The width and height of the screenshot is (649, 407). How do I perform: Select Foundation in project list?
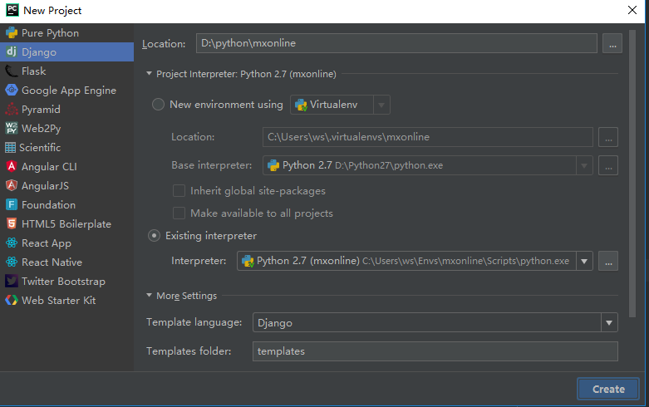(x=66, y=204)
